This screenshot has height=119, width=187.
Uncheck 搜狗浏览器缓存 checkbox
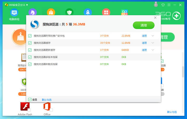pyautogui.click(x=30, y=43)
